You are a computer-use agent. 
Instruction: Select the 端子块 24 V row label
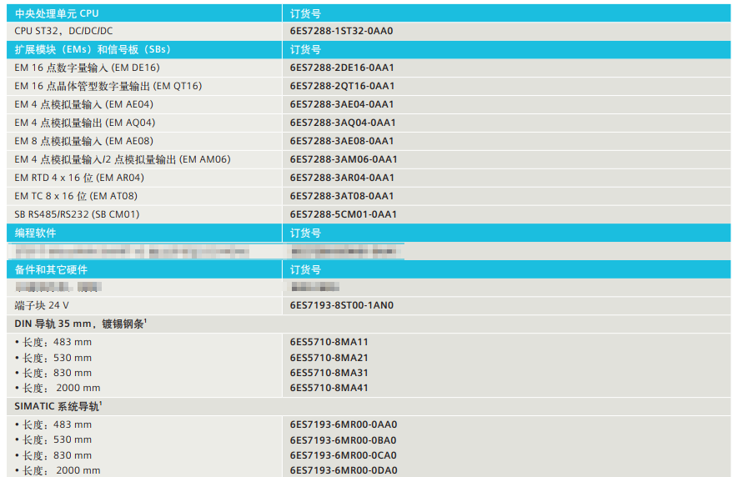[42, 305]
